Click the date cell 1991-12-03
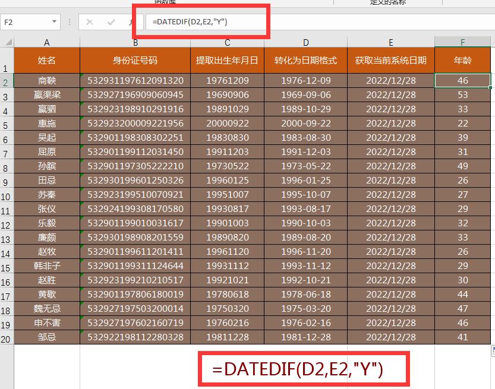This screenshot has height=389, width=495. [x=305, y=152]
